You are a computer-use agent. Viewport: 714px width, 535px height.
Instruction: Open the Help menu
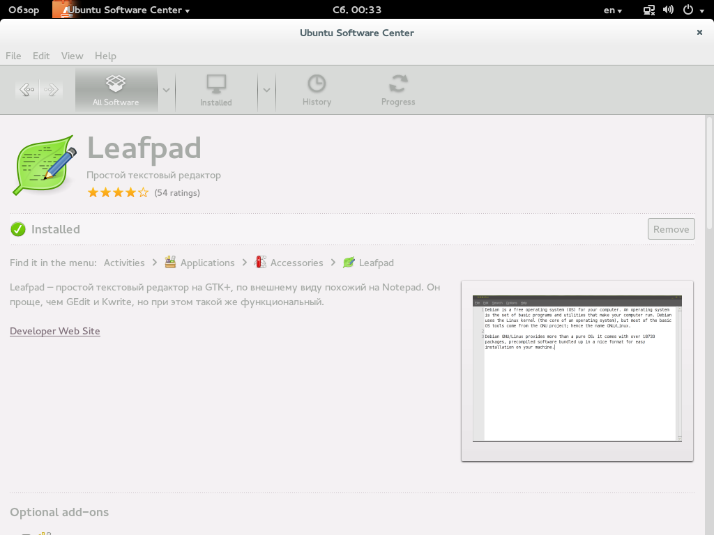[x=106, y=56]
